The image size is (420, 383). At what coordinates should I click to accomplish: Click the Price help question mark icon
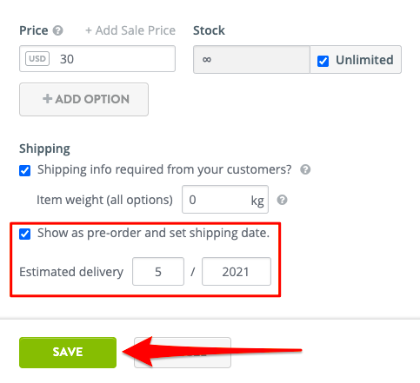tap(57, 30)
